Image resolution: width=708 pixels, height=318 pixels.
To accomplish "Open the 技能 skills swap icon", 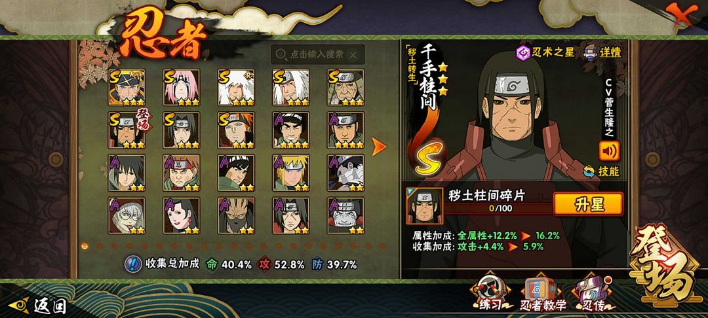I will point(601,171).
